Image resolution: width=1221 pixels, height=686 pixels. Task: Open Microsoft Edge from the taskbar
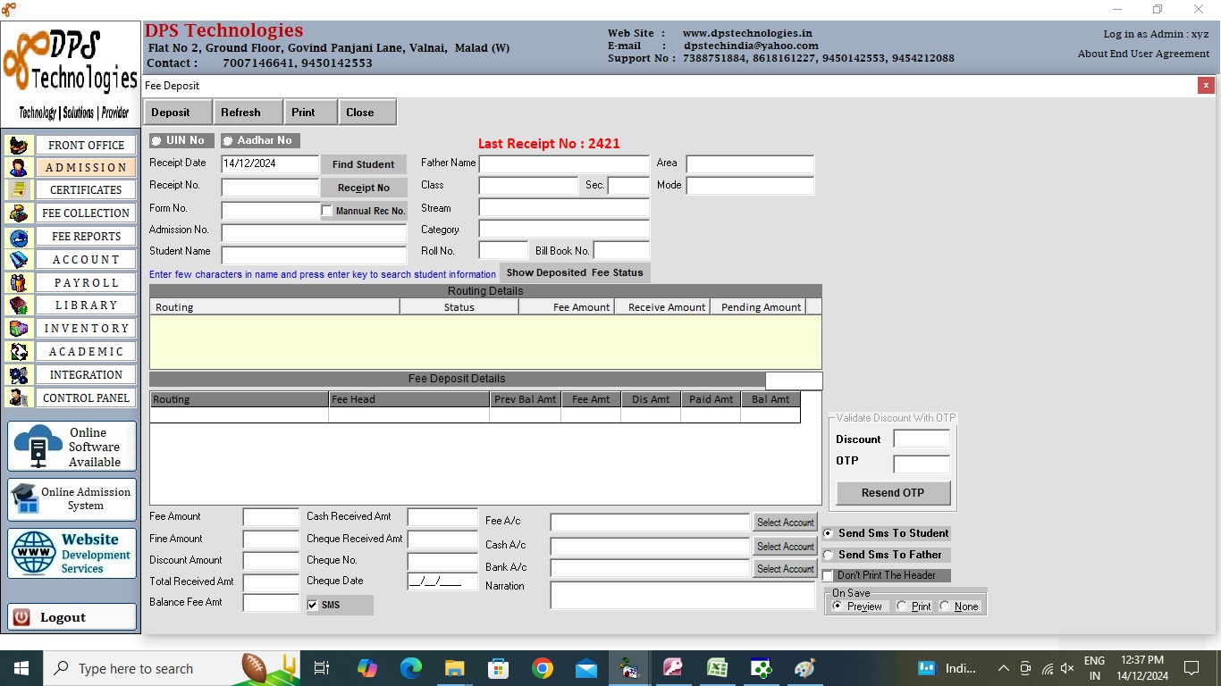[411, 668]
